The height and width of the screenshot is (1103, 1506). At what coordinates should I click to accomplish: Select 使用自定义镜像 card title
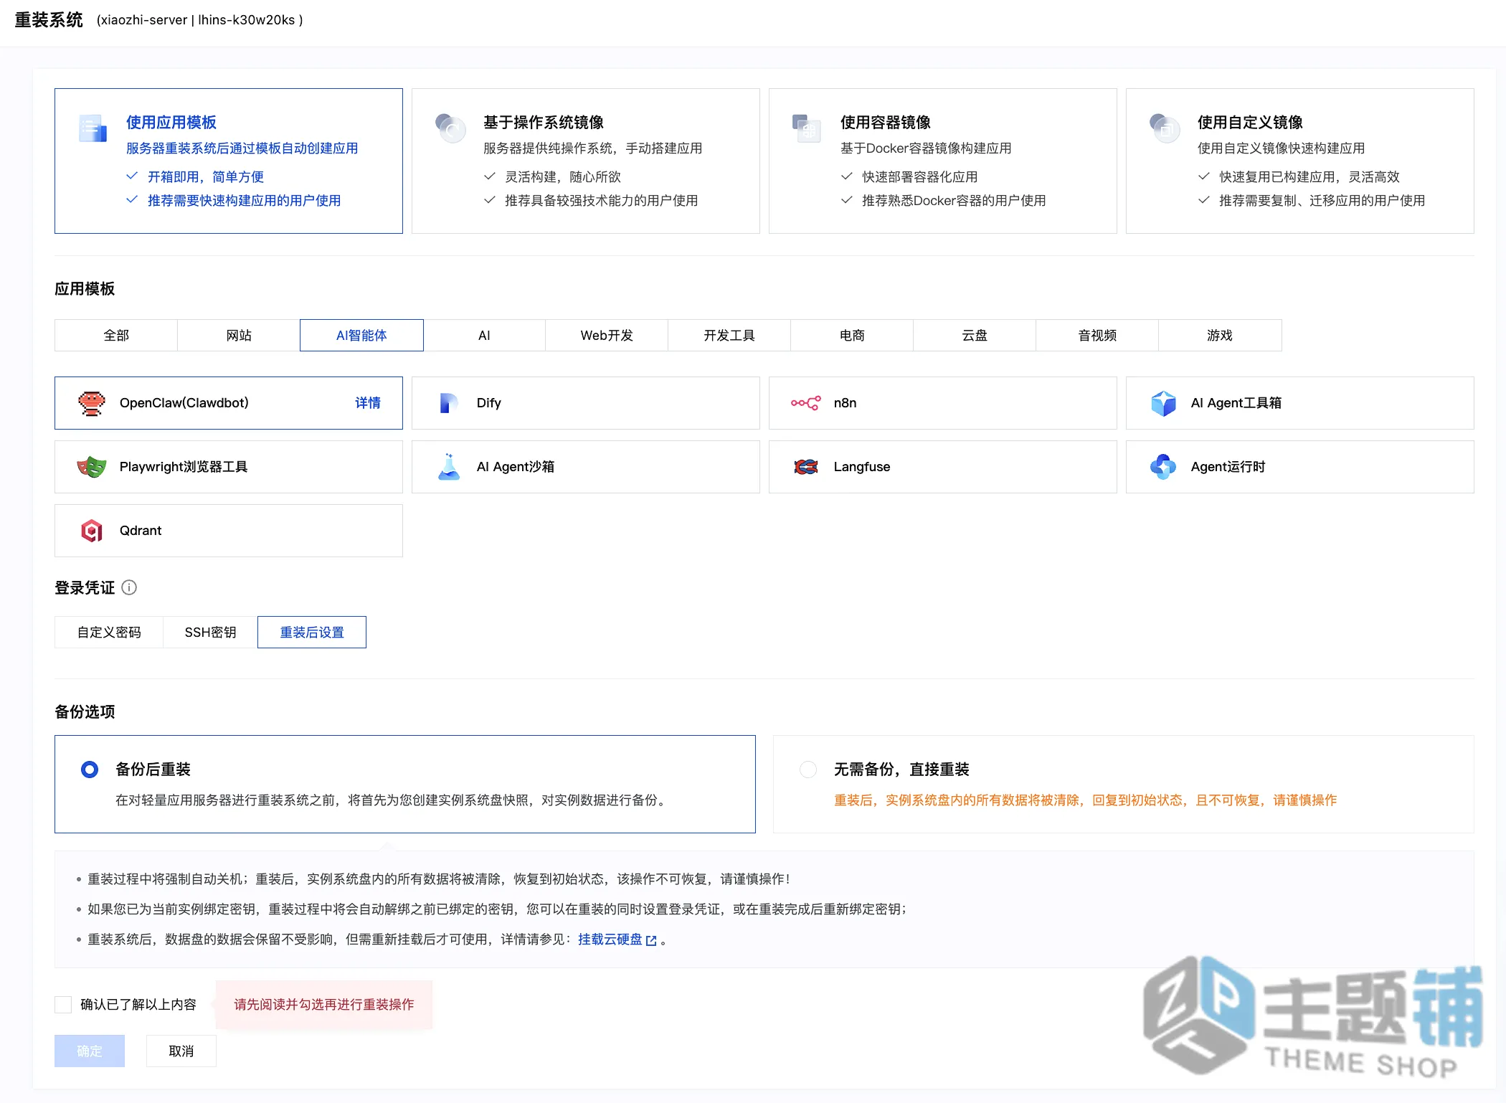coord(1250,123)
